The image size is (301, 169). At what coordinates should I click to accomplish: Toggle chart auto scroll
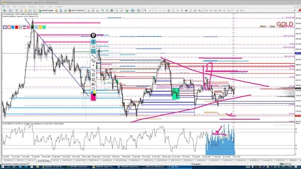point(117,10)
